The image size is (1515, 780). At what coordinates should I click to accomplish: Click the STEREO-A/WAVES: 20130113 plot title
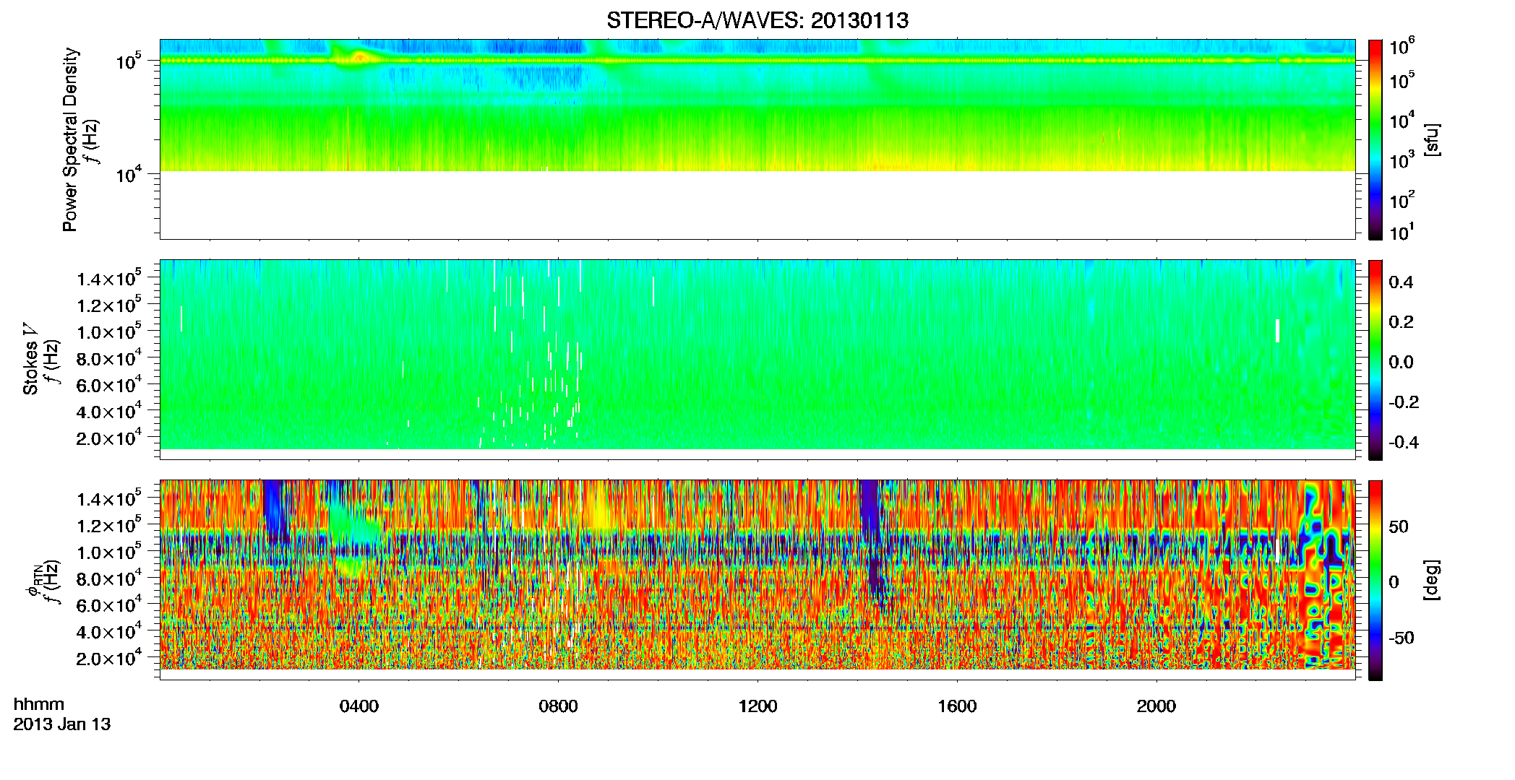[757, 20]
